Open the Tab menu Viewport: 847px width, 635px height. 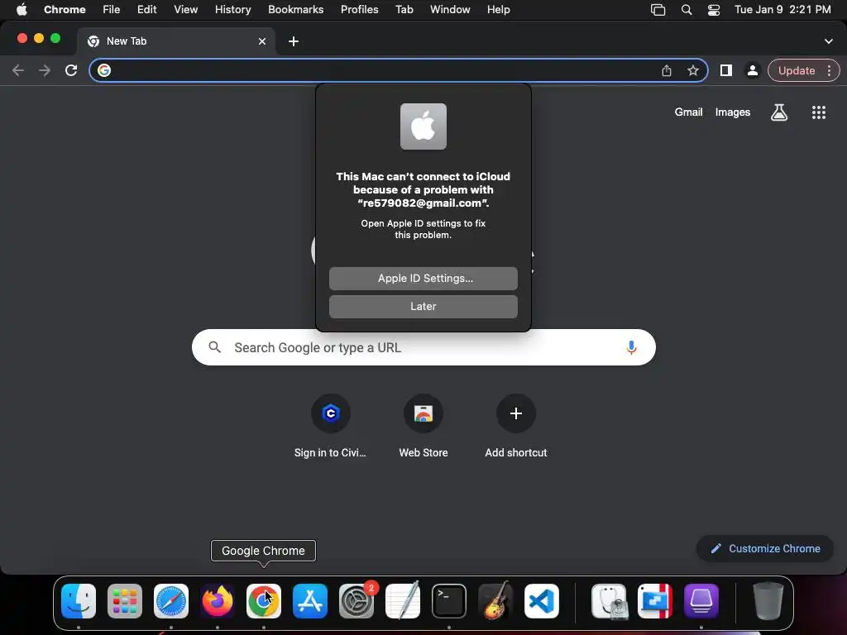404,10
